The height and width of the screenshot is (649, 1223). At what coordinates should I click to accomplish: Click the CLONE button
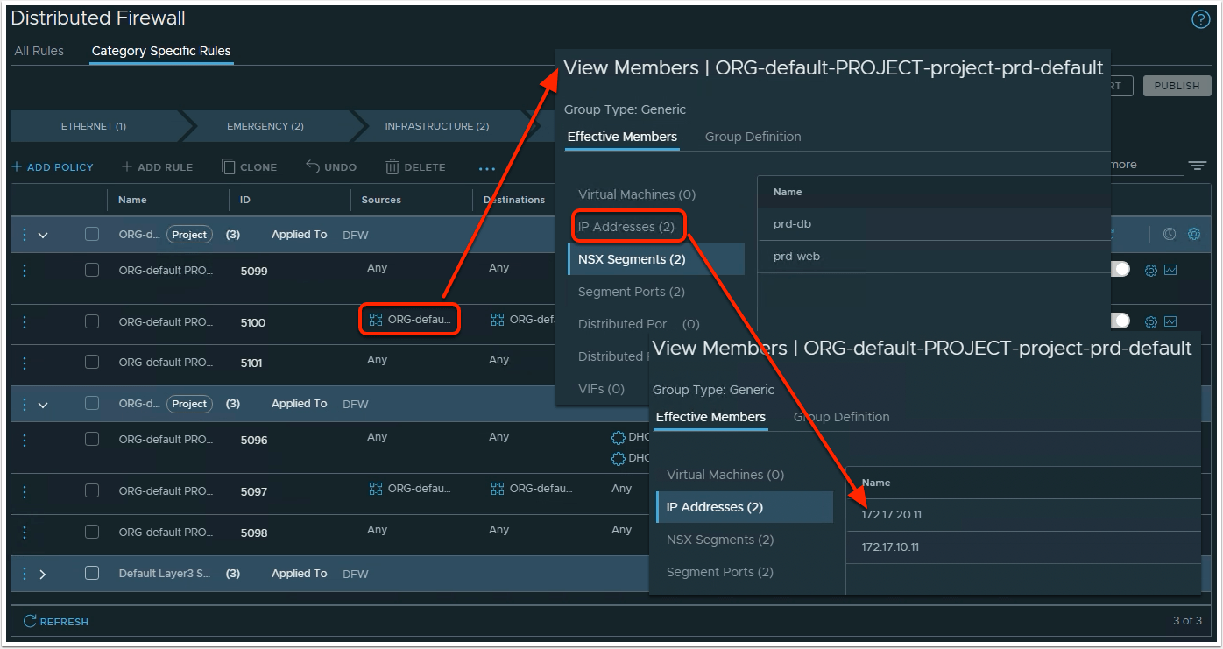click(x=249, y=167)
